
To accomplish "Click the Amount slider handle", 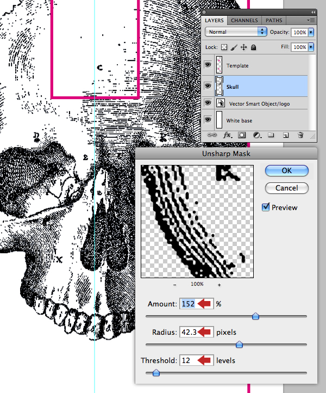I will (x=255, y=316).
